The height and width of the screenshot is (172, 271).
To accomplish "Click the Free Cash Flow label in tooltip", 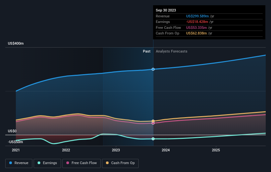I will tap(168, 28).
